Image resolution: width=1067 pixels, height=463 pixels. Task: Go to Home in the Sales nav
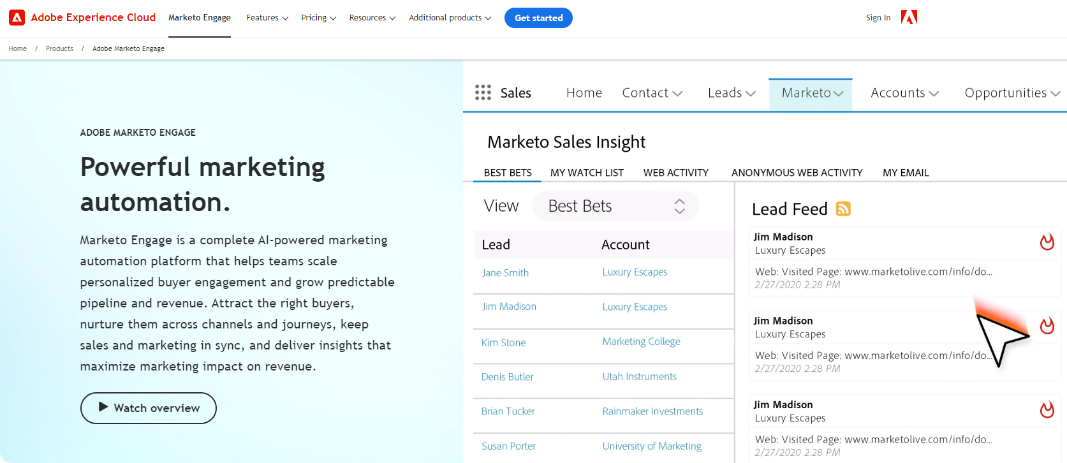click(584, 93)
